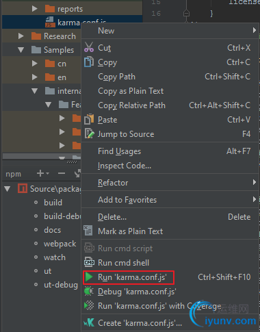Click the Debug bug icon
This screenshot has height=332, width=260.
(89, 292)
